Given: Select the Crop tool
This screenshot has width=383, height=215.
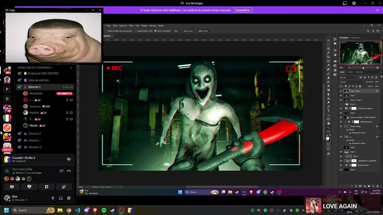Looking at the screenshot, I should tap(329, 57).
